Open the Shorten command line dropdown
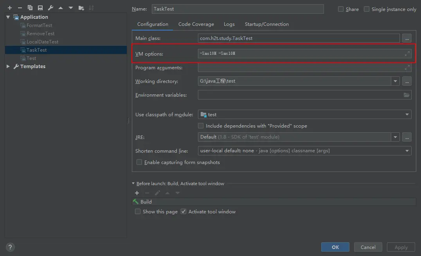 [x=407, y=151]
